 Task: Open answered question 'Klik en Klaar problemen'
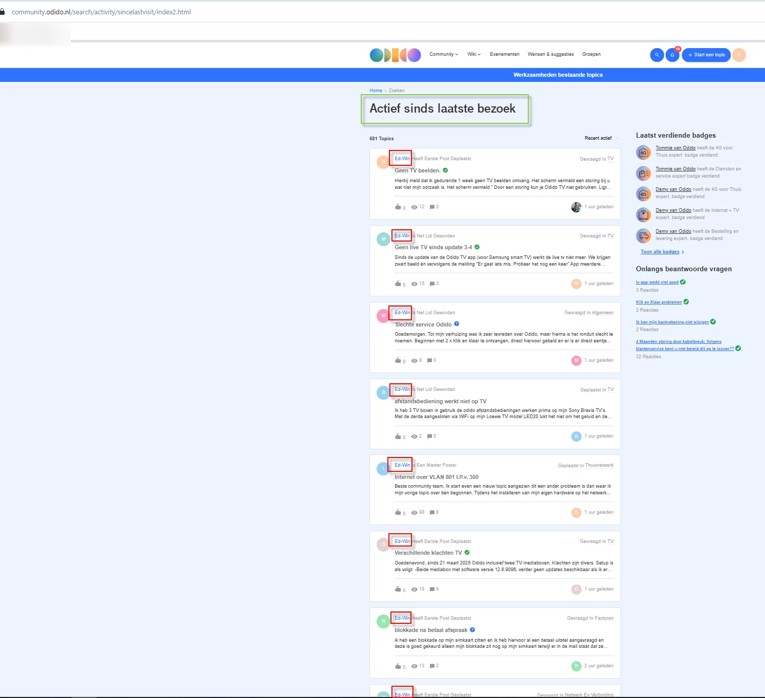tap(659, 302)
